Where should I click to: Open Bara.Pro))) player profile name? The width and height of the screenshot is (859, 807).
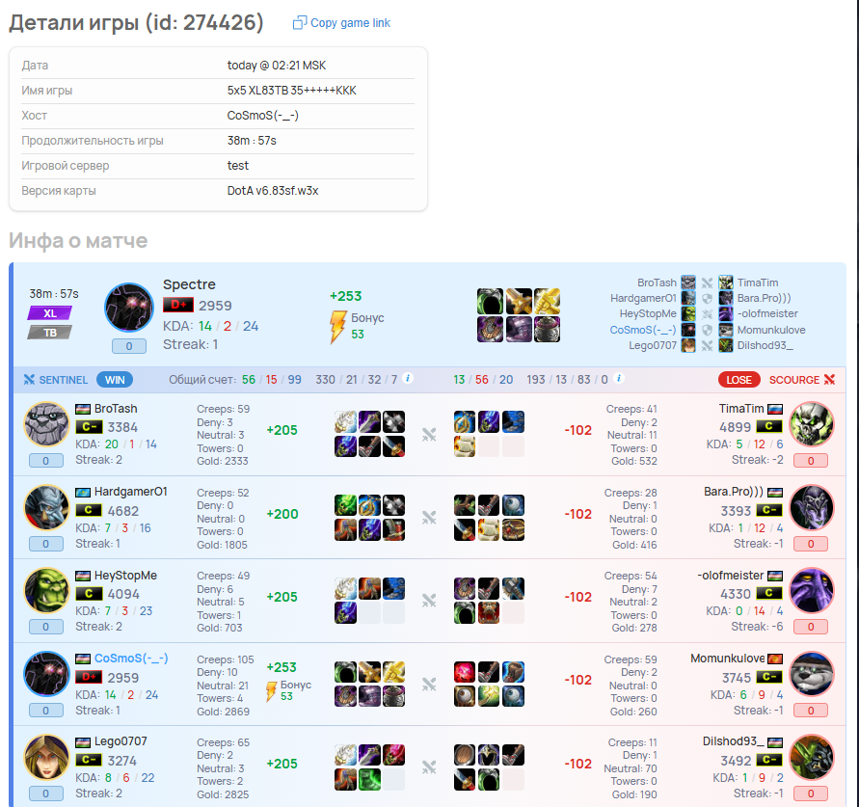pos(734,492)
